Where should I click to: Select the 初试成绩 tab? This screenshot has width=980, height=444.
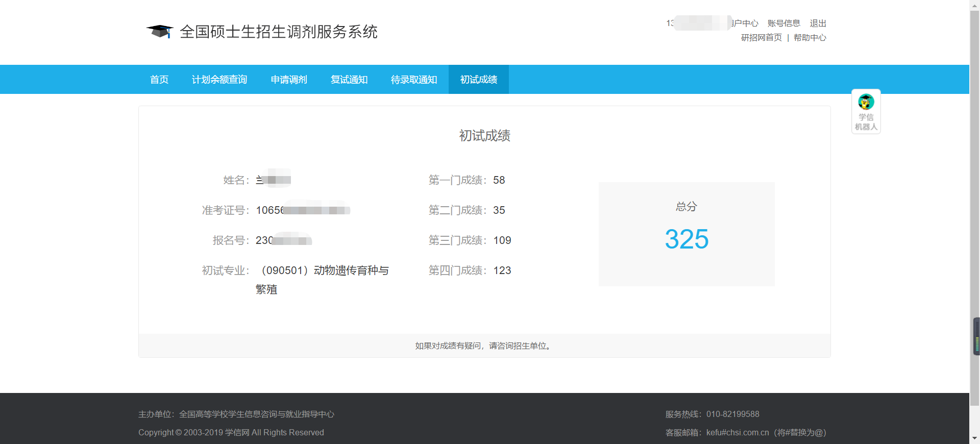(x=479, y=80)
